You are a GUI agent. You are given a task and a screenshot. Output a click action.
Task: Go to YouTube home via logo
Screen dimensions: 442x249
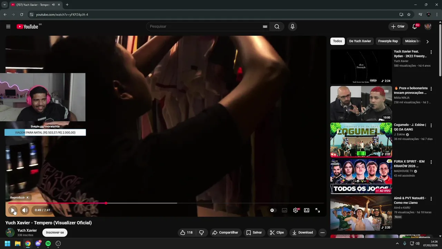point(27,27)
